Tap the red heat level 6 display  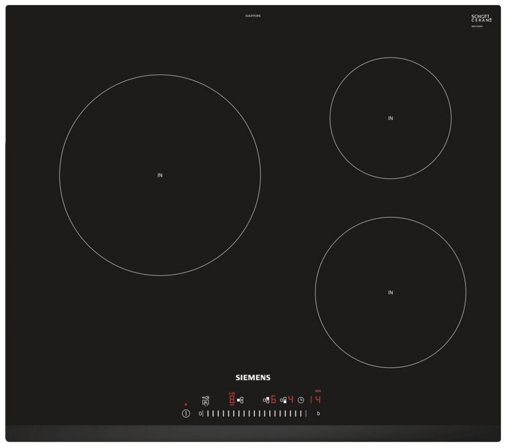pos(273,400)
